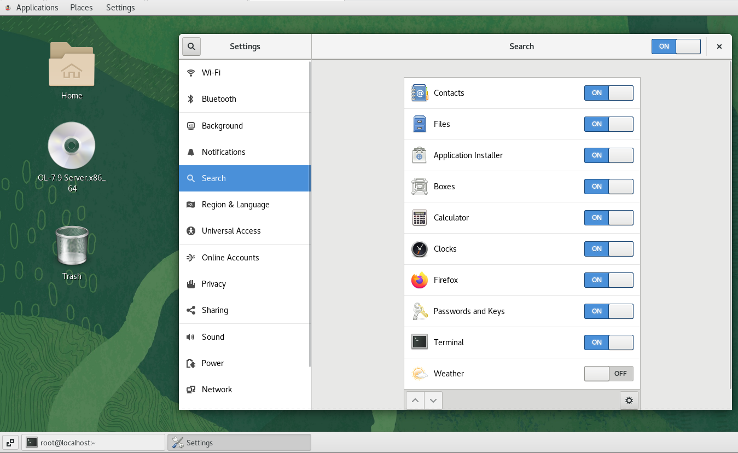Disable Contacts search results switch
738x453 pixels.
[609, 93]
